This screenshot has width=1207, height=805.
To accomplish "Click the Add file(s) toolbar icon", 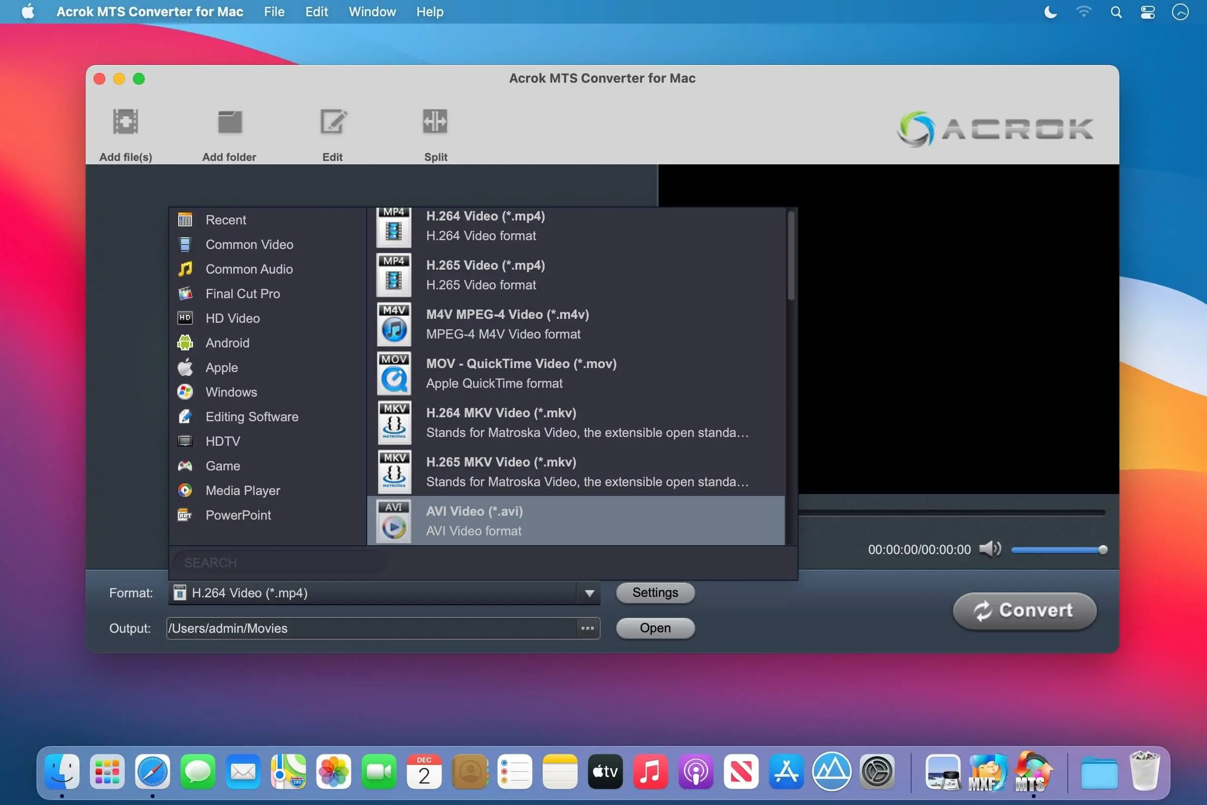I will [x=126, y=122].
